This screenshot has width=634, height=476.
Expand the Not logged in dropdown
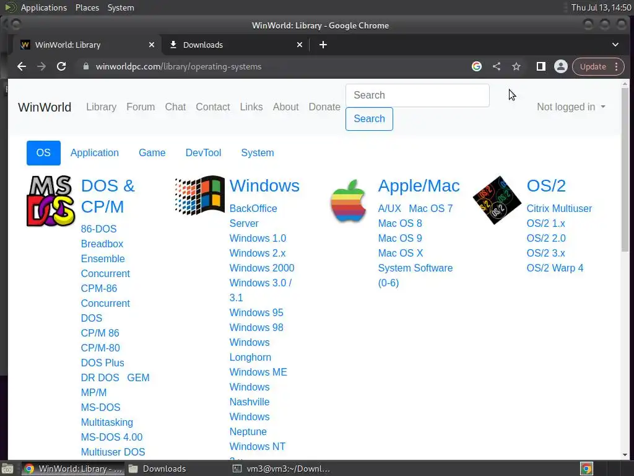[x=571, y=107]
